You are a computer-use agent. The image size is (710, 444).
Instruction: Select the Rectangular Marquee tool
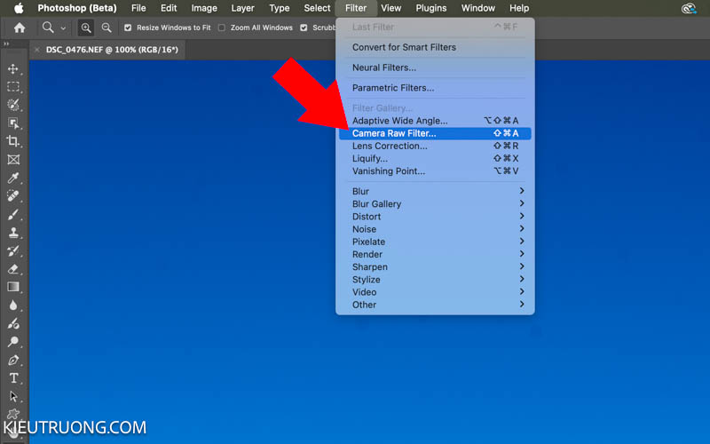(x=13, y=86)
